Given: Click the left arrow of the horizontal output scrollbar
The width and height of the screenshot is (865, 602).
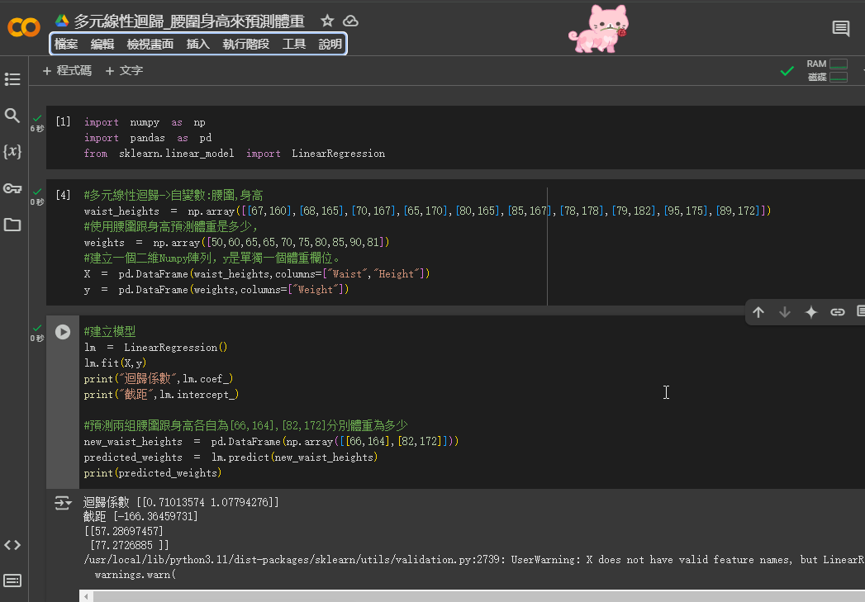Looking at the screenshot, I should [x=86, y=596].
